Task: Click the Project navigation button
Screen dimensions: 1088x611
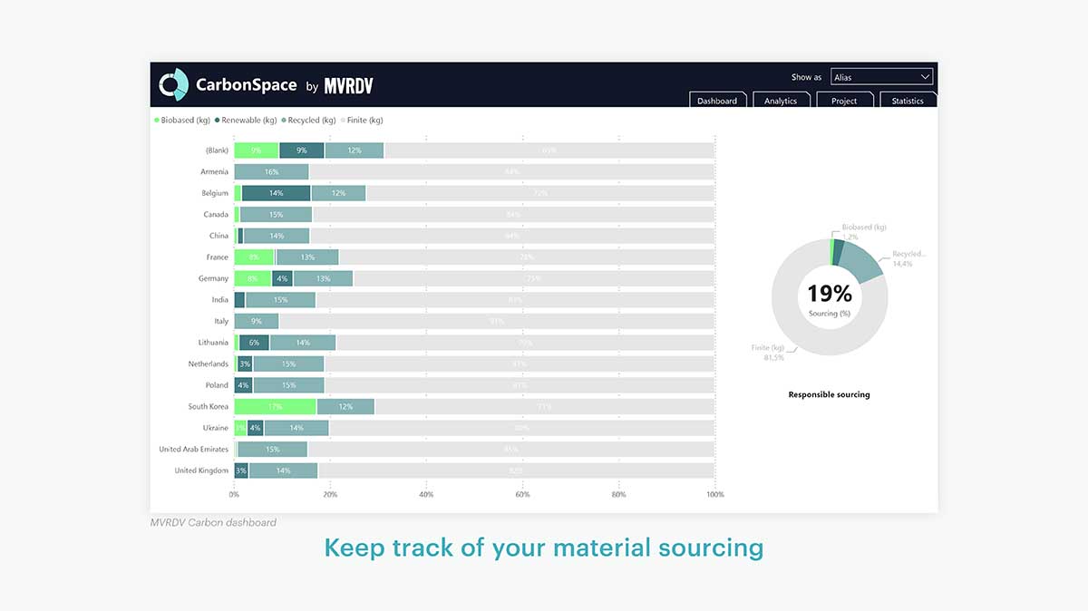Action: click(x=844, y=101)
